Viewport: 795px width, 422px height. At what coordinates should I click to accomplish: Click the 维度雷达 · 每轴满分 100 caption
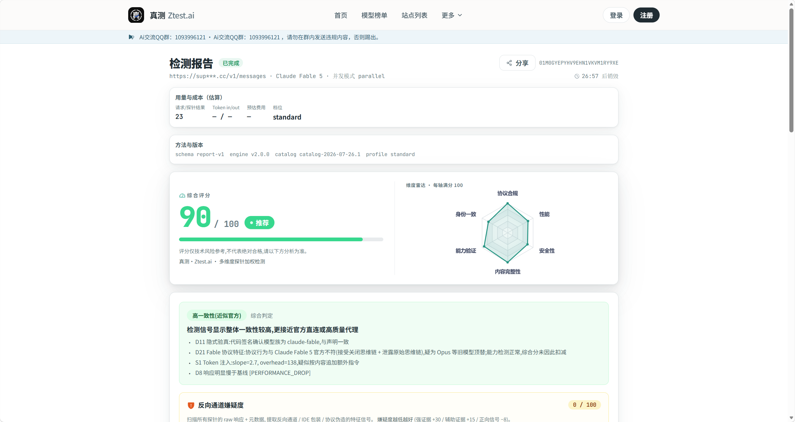click(434, 185)
